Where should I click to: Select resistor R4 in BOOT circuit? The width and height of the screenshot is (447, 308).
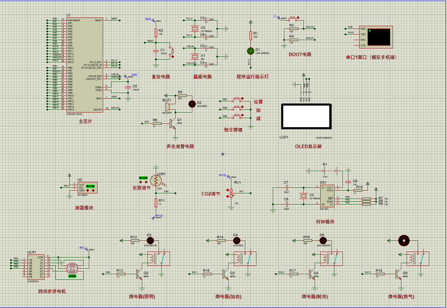coord(294,40)
